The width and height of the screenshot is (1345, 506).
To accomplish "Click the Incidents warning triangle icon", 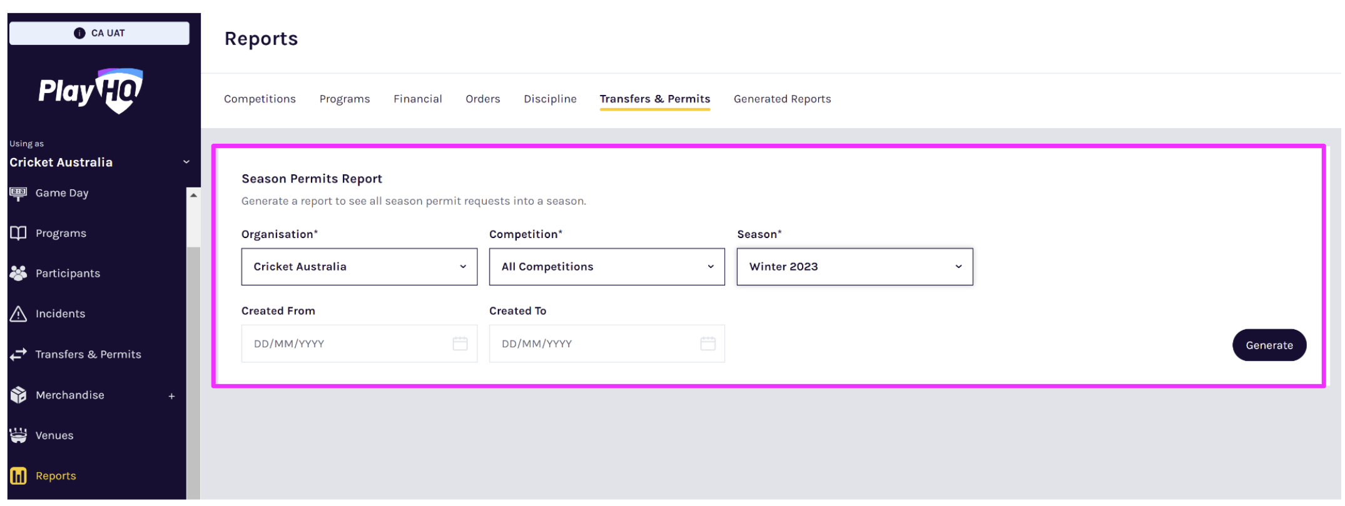I will [18, 314].
